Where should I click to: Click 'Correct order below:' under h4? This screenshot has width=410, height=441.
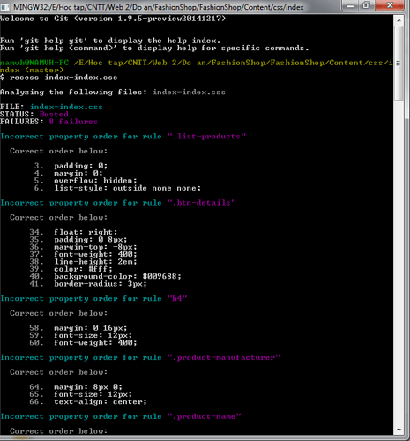coord(59,313)
